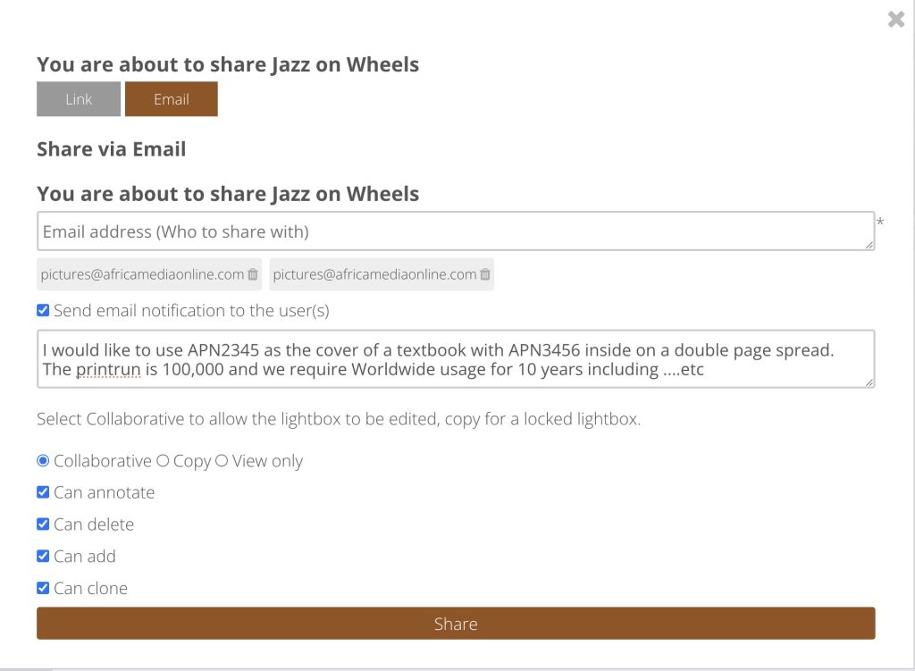Click the first recipient email chip
The image size is (915, 671).
point(149,274)
